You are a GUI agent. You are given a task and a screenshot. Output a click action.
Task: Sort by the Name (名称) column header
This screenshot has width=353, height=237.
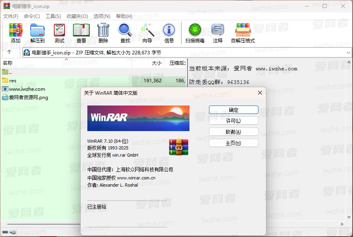click(66, 63)
